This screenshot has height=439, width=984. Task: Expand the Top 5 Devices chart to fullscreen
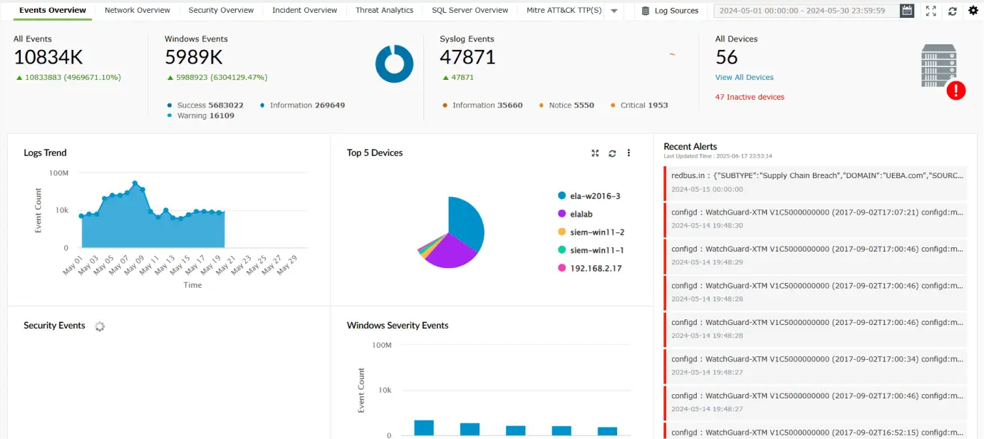coord(595,153)
